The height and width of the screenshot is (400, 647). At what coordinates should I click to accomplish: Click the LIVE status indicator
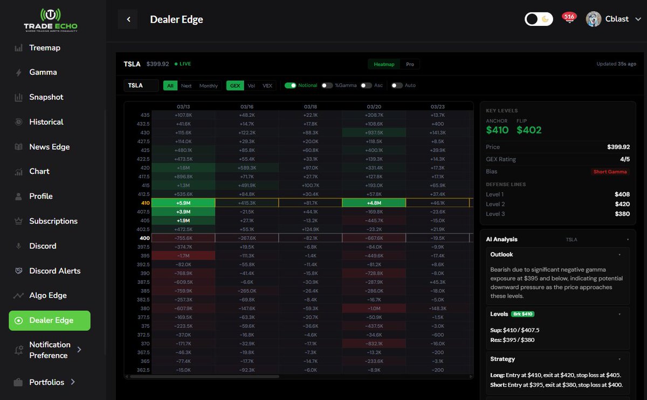tap(182, 64)
